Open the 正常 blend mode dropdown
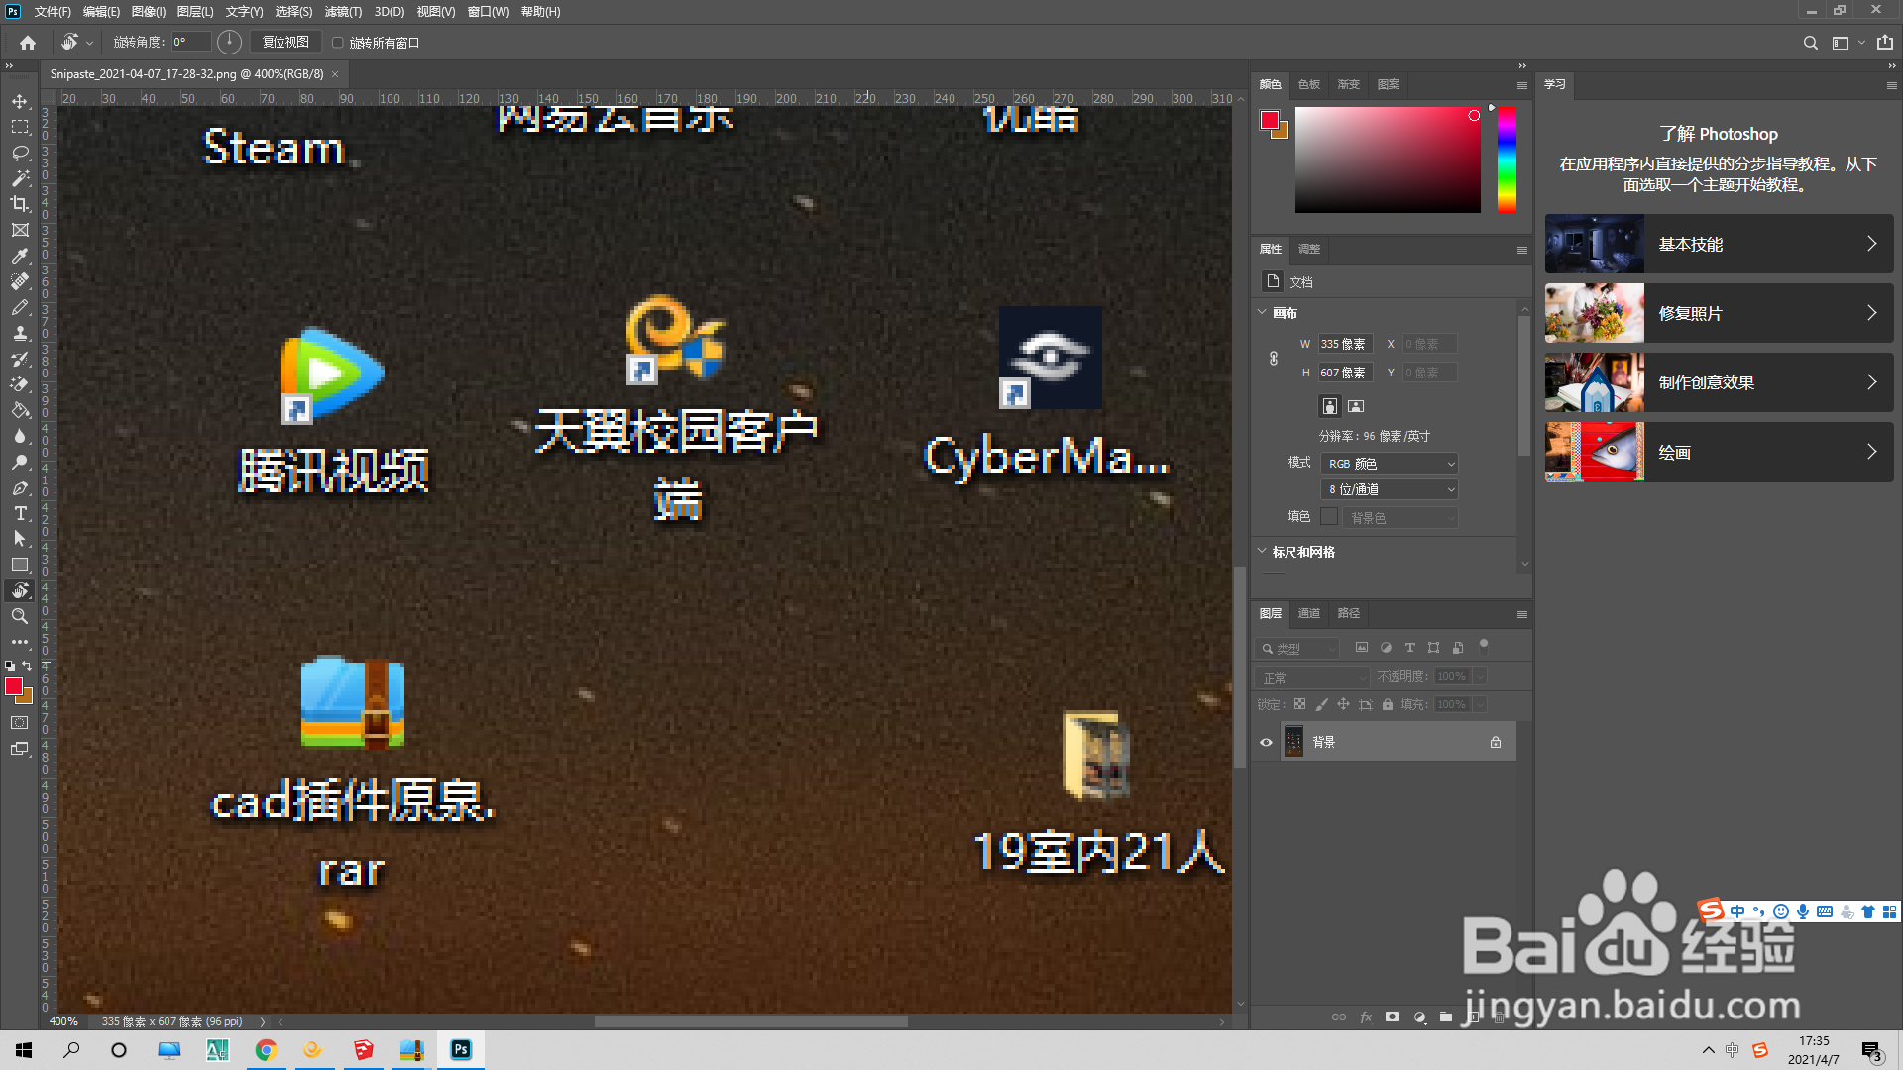The height and width of the screenshot is (1070, 1903). (x=1312, y=677)
